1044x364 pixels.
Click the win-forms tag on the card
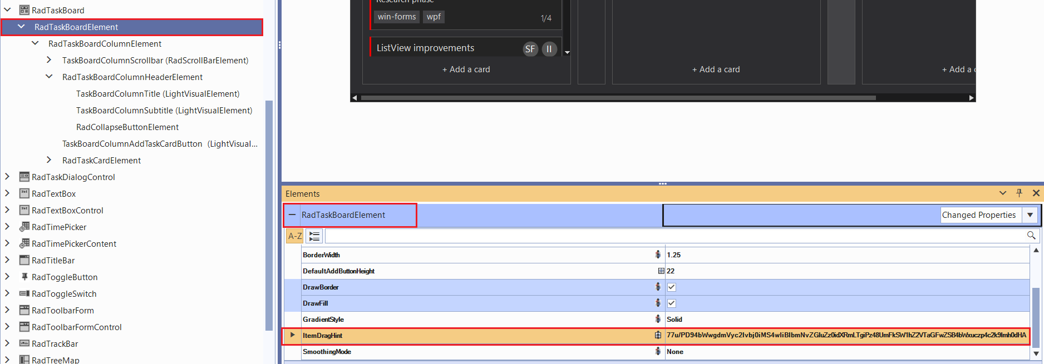[x=397, y=17]
